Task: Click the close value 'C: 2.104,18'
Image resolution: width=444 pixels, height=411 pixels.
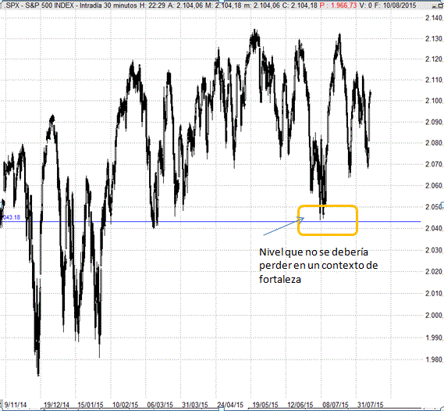Action: (300, 5)
